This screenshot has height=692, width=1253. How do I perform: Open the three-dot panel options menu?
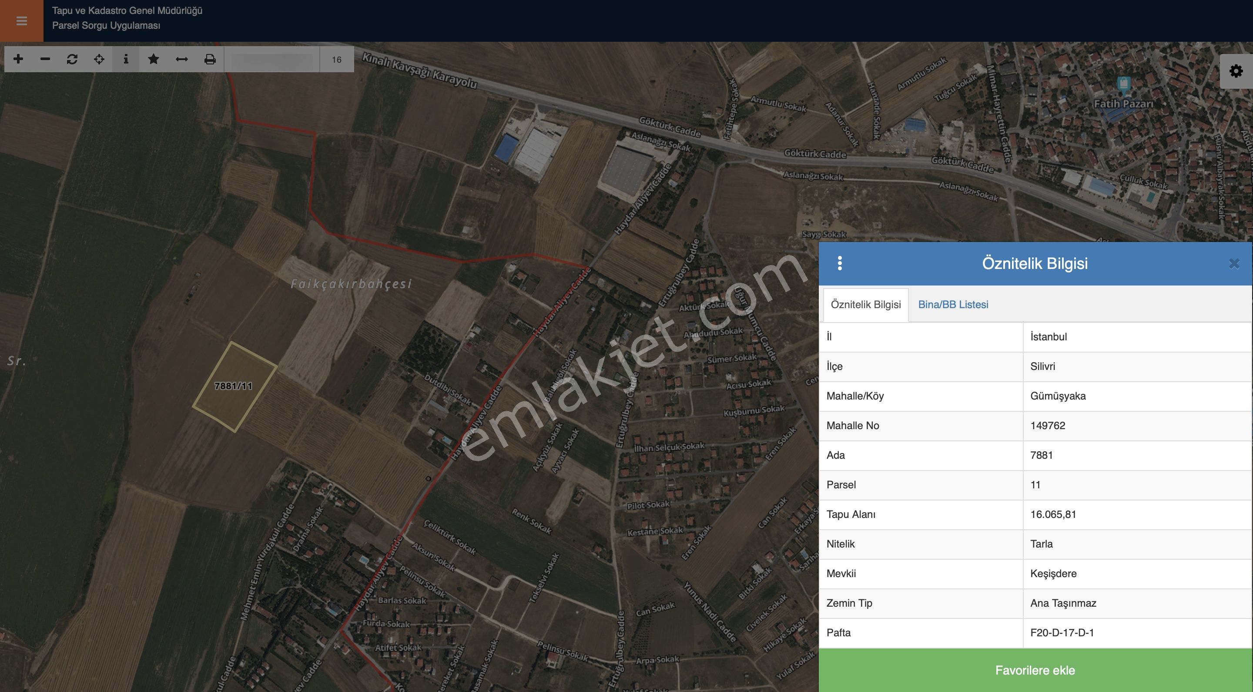click(x=840, y=263)
